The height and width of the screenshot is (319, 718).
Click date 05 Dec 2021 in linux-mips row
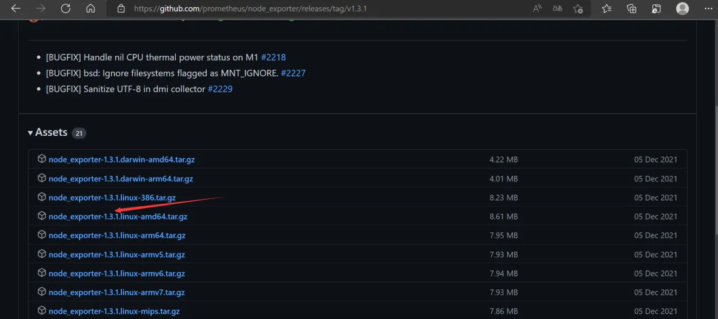[x=656, y=312]
